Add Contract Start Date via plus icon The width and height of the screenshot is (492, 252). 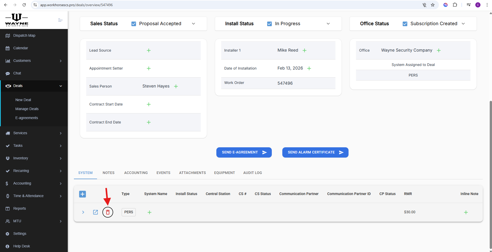(149, 104)
